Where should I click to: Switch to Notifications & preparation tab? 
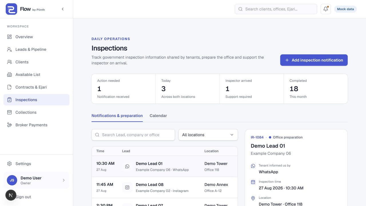point(117,116)
